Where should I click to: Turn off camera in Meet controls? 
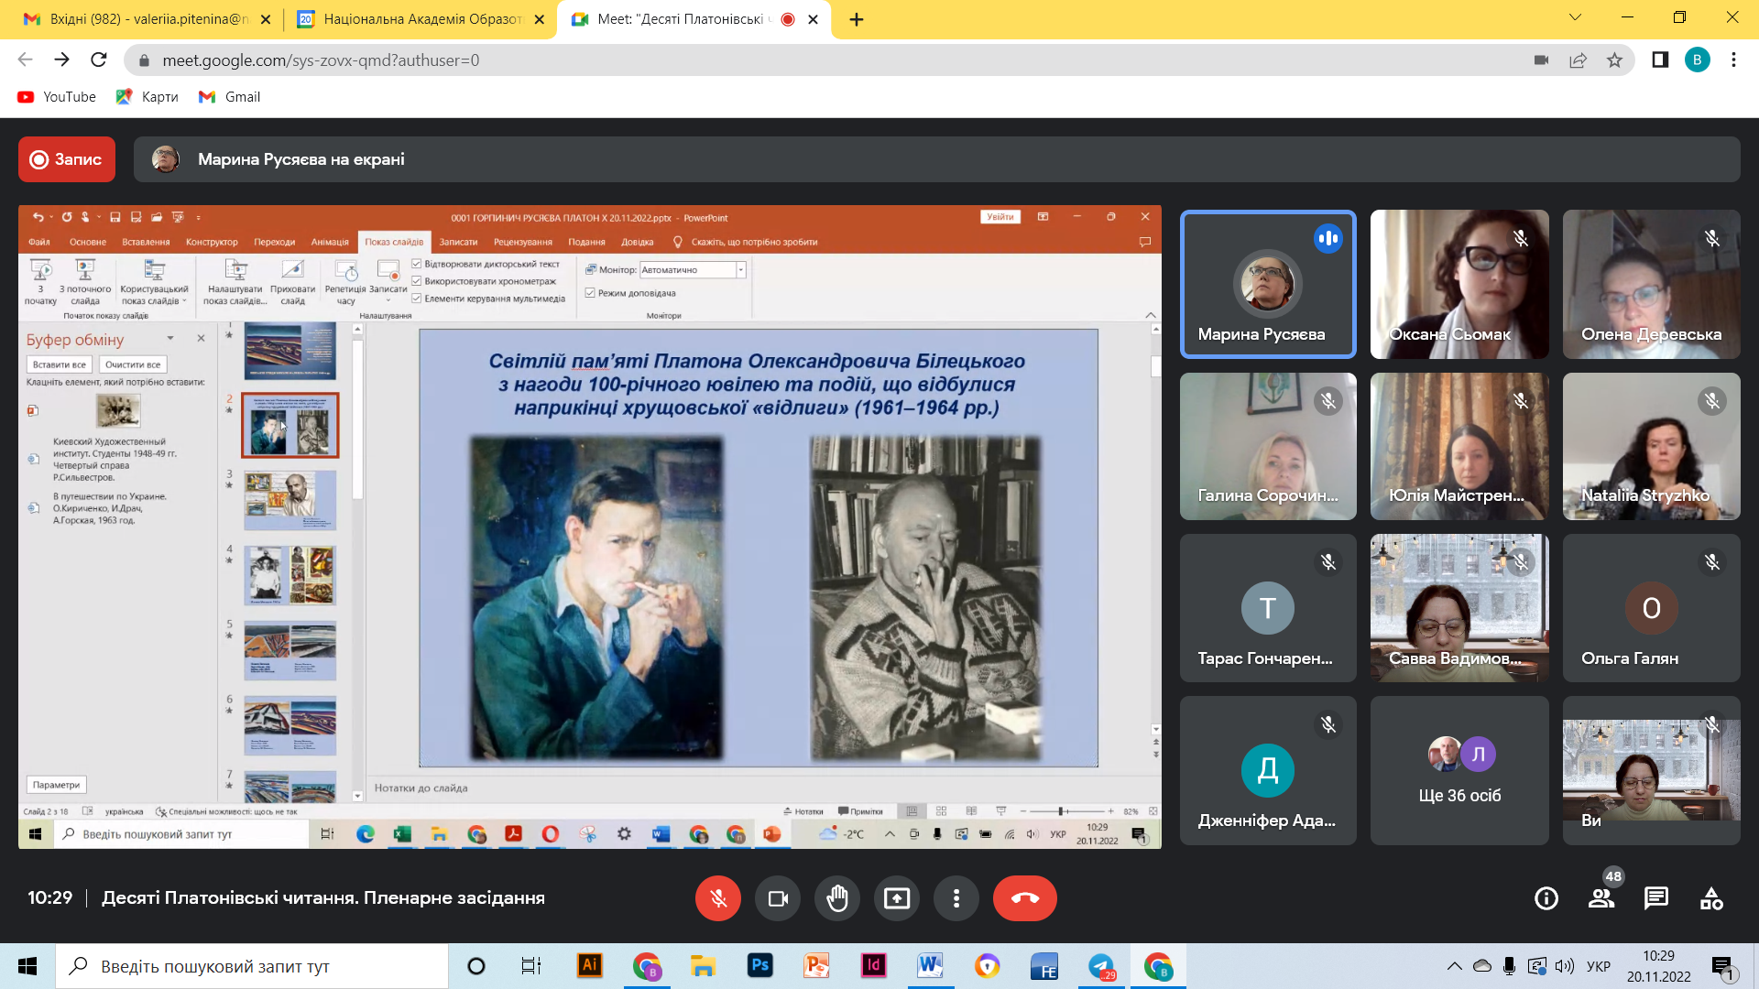[778, 898]
